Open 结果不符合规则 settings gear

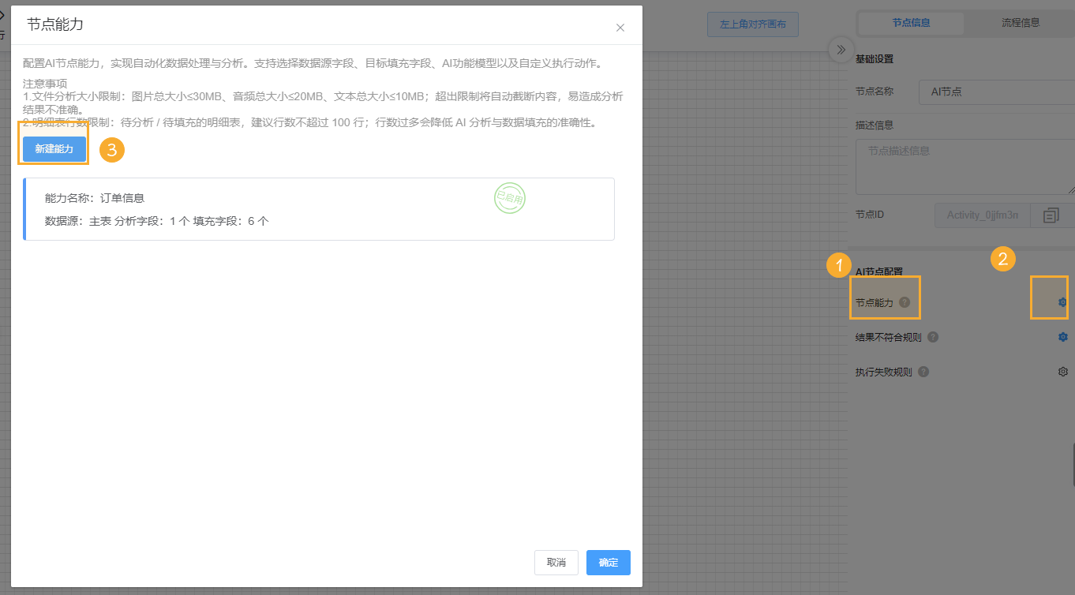(x=1062, y=337)
